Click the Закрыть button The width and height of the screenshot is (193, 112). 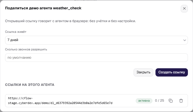(x=143, y=72)
